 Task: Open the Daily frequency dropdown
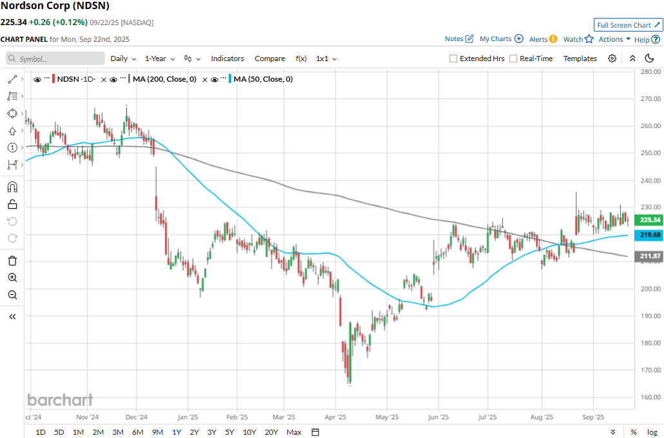tap(123, 59)
